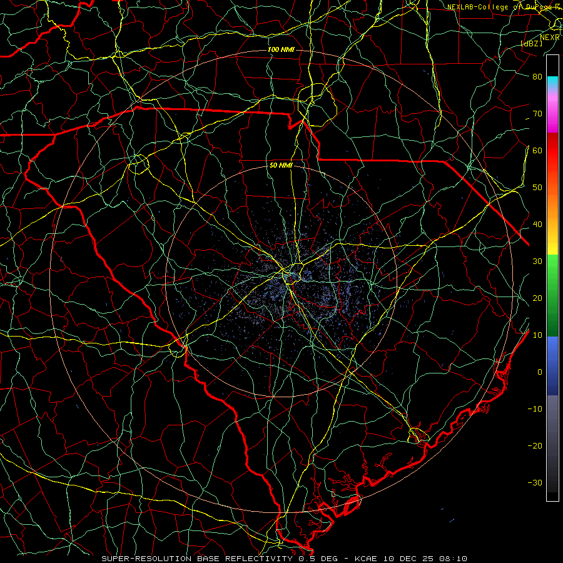Click the "50 NMI" range ring label
This screenshot has height=563, width=563.
(x=281, y=166)
